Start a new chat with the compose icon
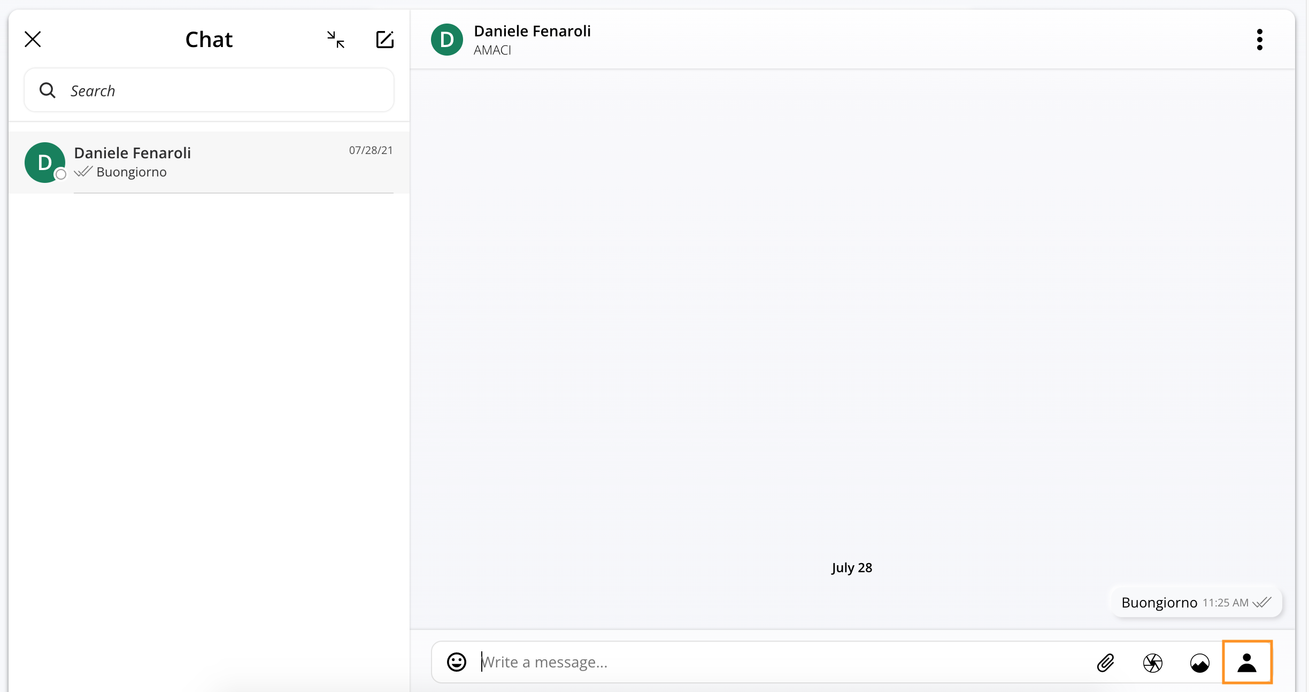This screenshot has width=1309, height=692. click(385, 39)
